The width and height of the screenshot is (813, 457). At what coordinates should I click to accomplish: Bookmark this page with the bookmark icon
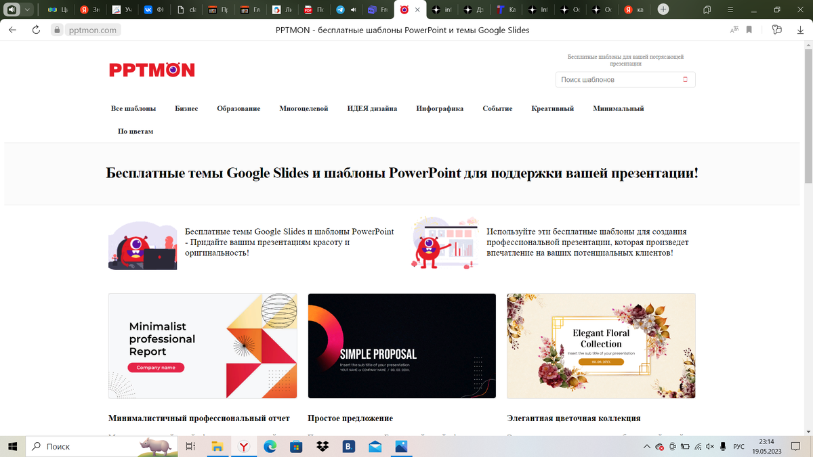pyautogui.click(x=749, y=30)
